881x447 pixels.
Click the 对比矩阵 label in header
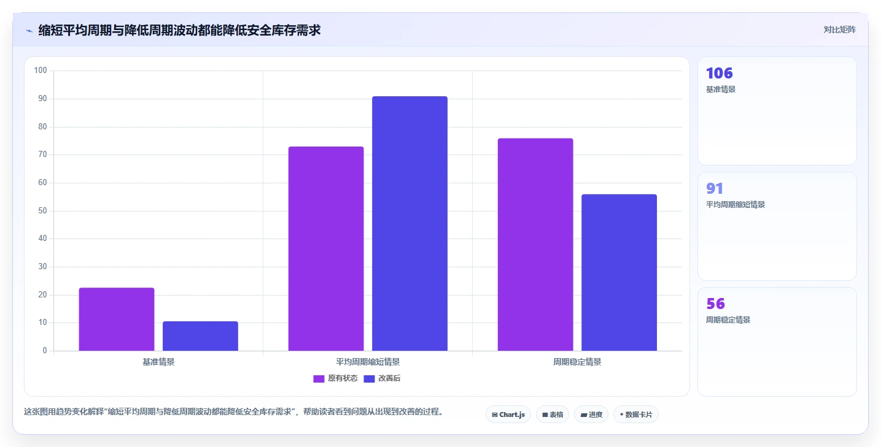point(839,29)
